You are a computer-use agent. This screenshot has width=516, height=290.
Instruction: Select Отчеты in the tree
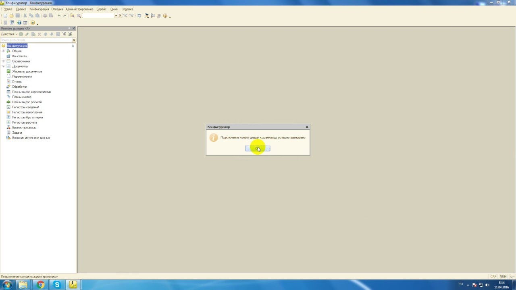tap(17, 82)
